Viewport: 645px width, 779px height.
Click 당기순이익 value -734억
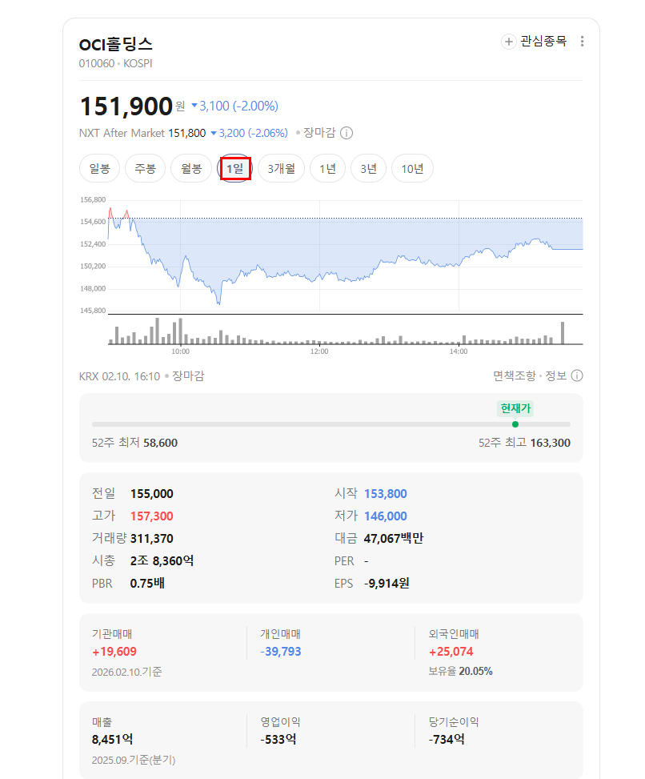pyautogui.click(x=447, y=740)
